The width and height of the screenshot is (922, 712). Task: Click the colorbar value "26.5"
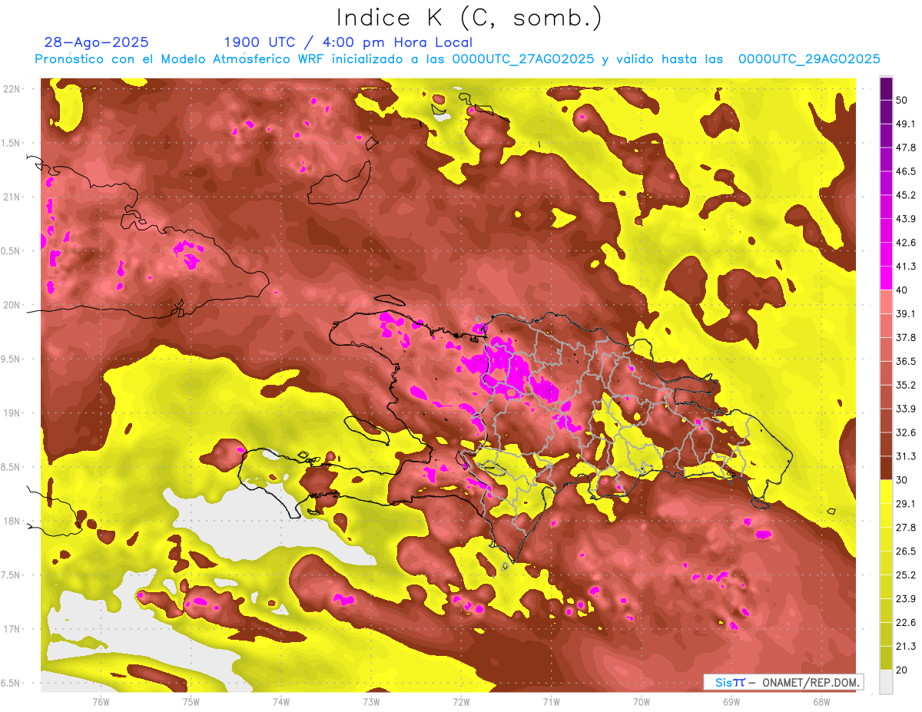905,551
